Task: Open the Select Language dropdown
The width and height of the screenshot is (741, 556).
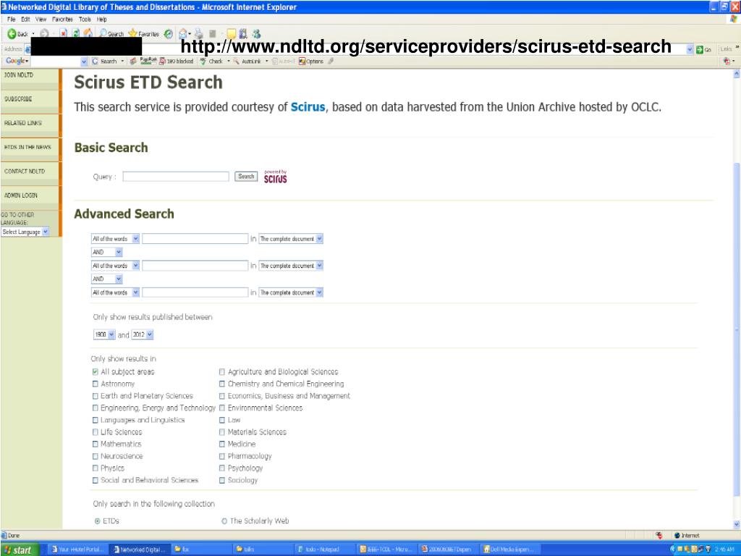Action: 25,232
